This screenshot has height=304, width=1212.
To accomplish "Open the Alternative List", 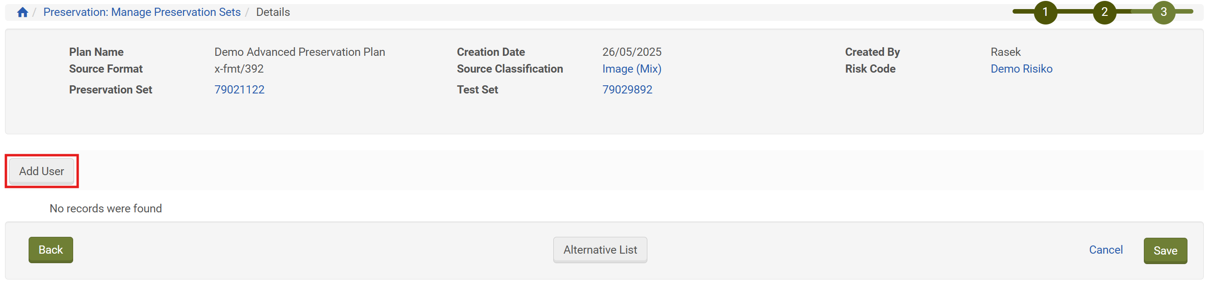I will coord(600,250).
